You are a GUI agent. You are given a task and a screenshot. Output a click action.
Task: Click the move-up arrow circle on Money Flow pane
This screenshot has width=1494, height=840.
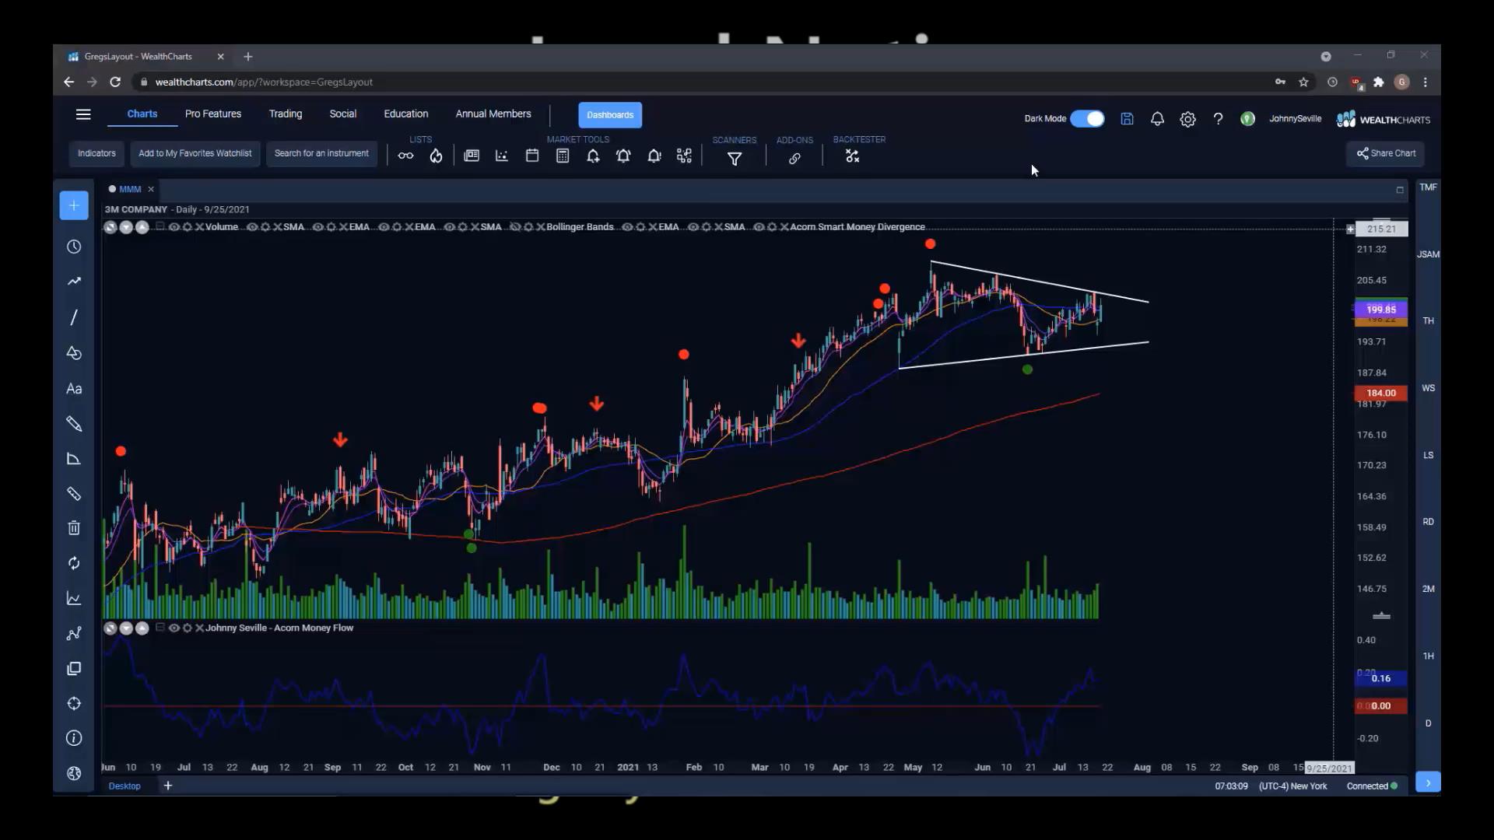click(142, 628)
